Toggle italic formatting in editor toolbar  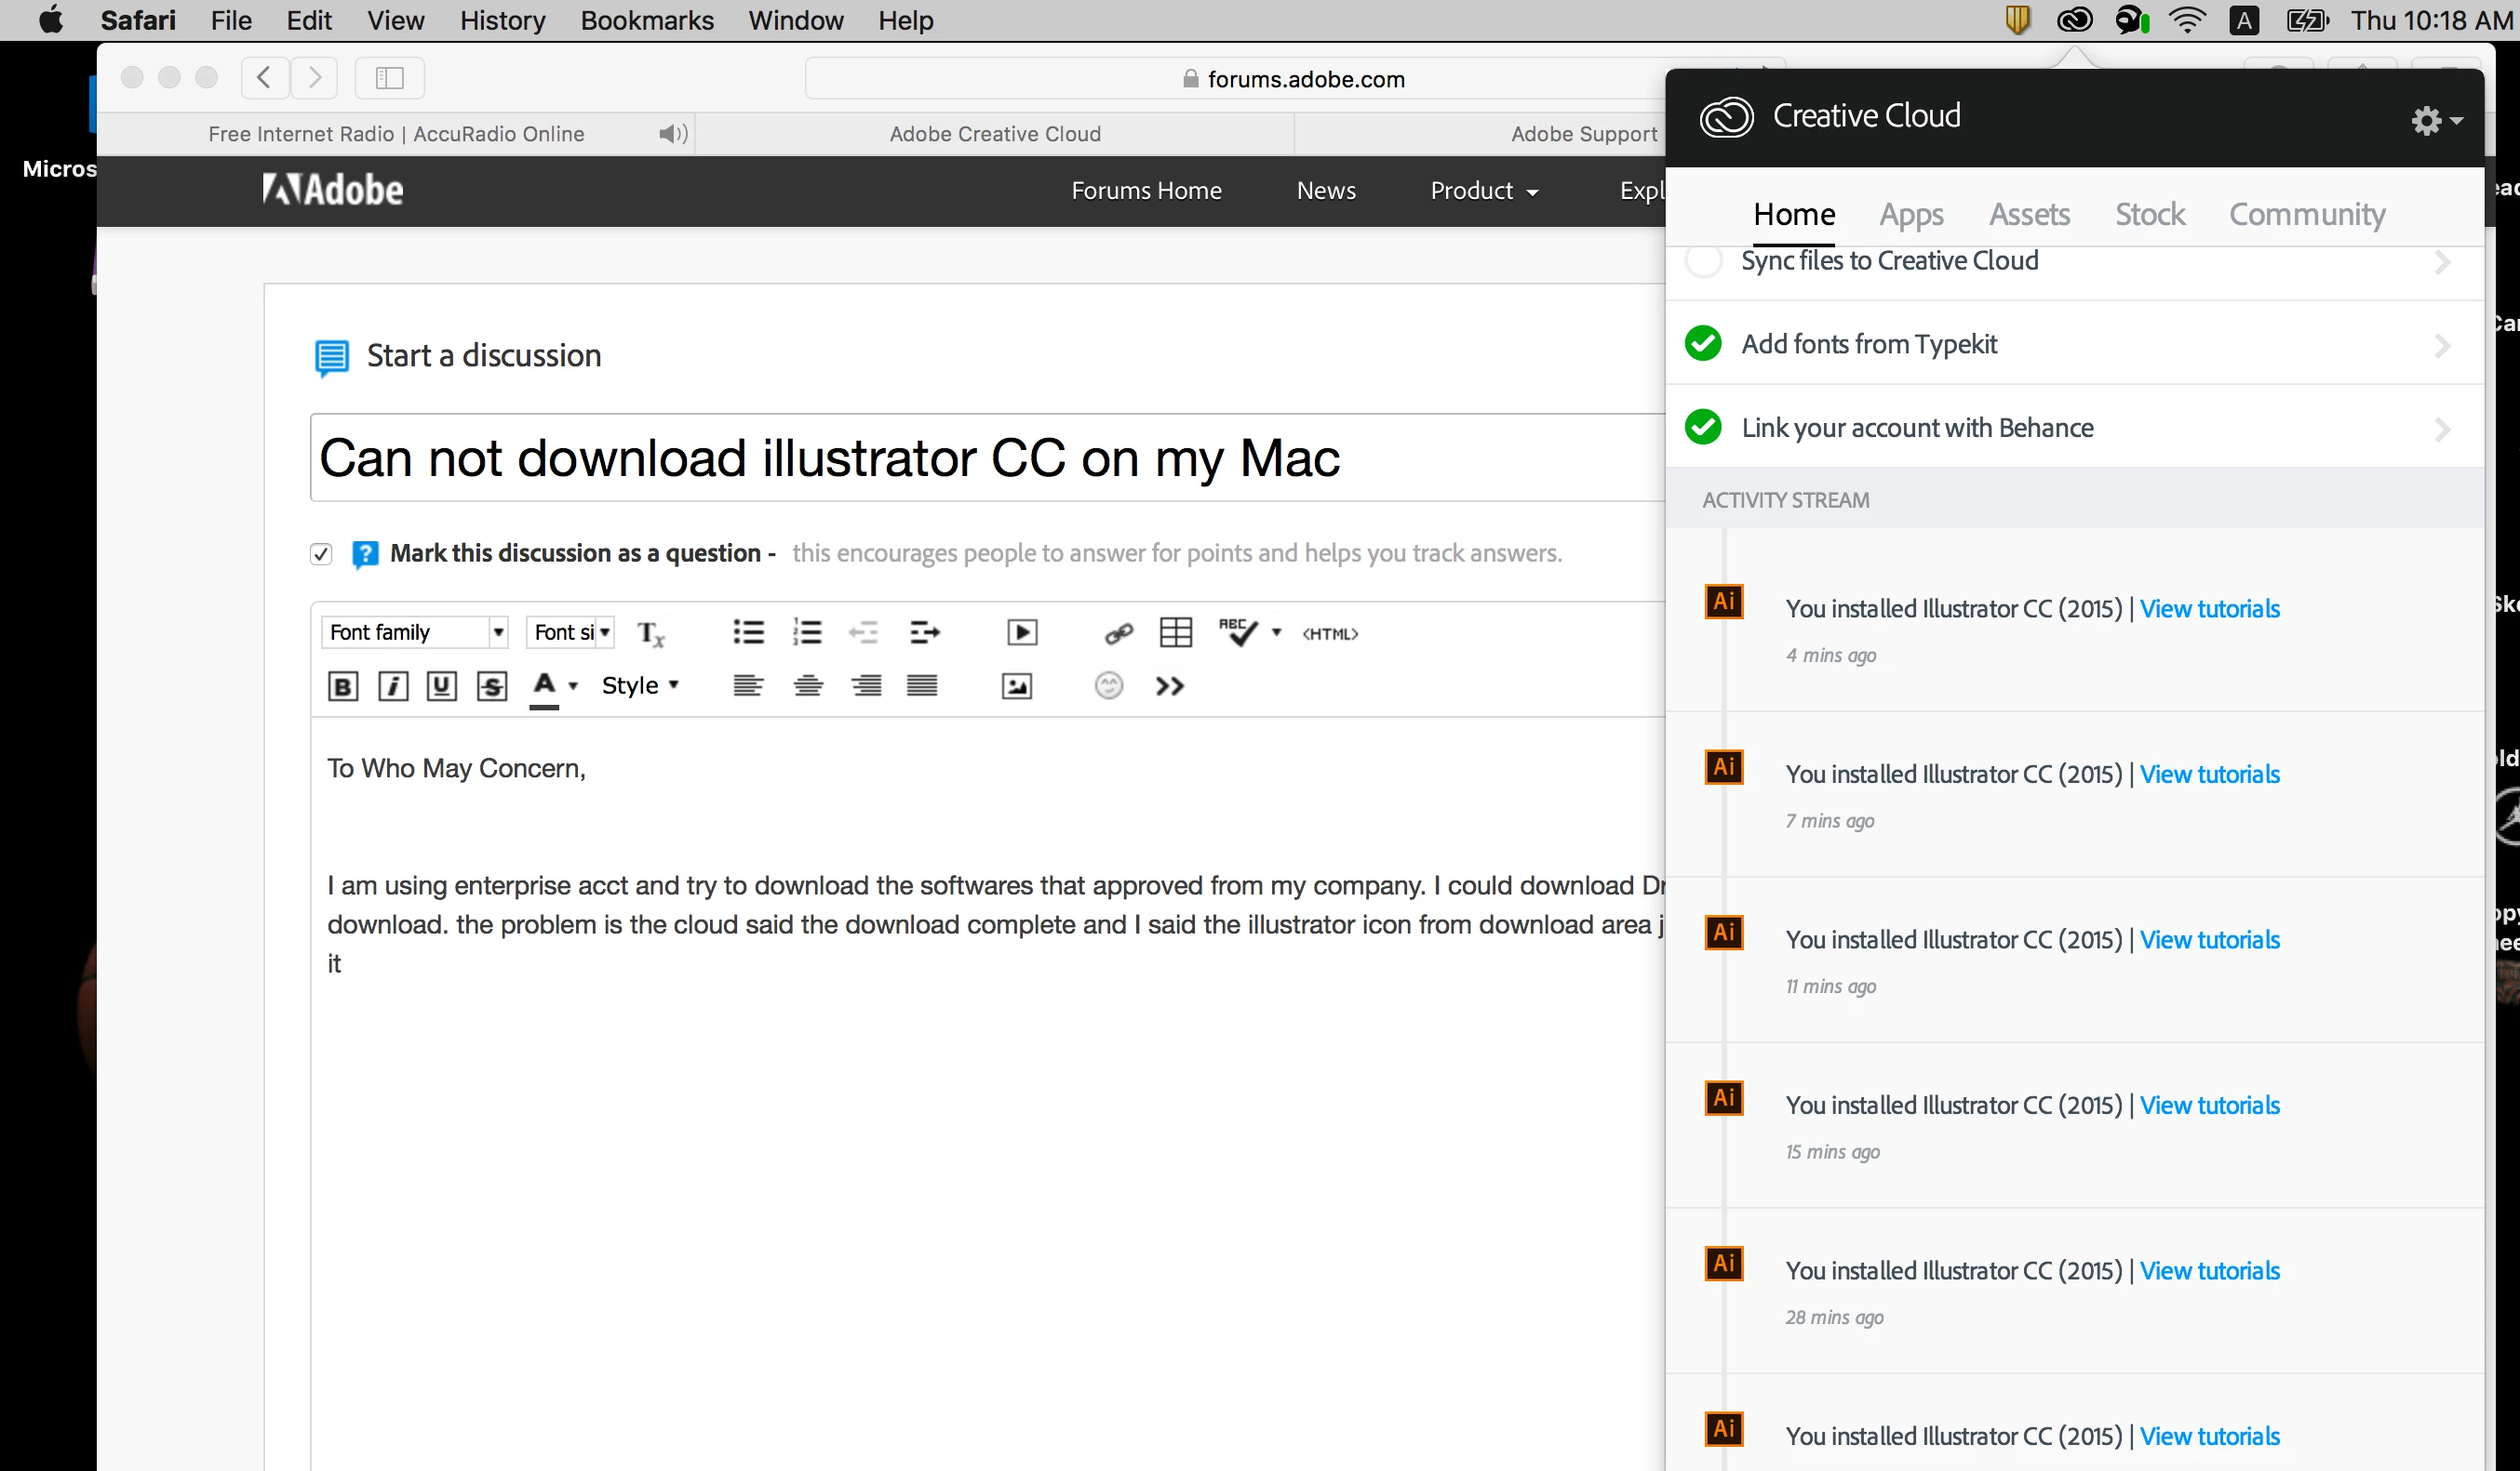tap(393, 685)
